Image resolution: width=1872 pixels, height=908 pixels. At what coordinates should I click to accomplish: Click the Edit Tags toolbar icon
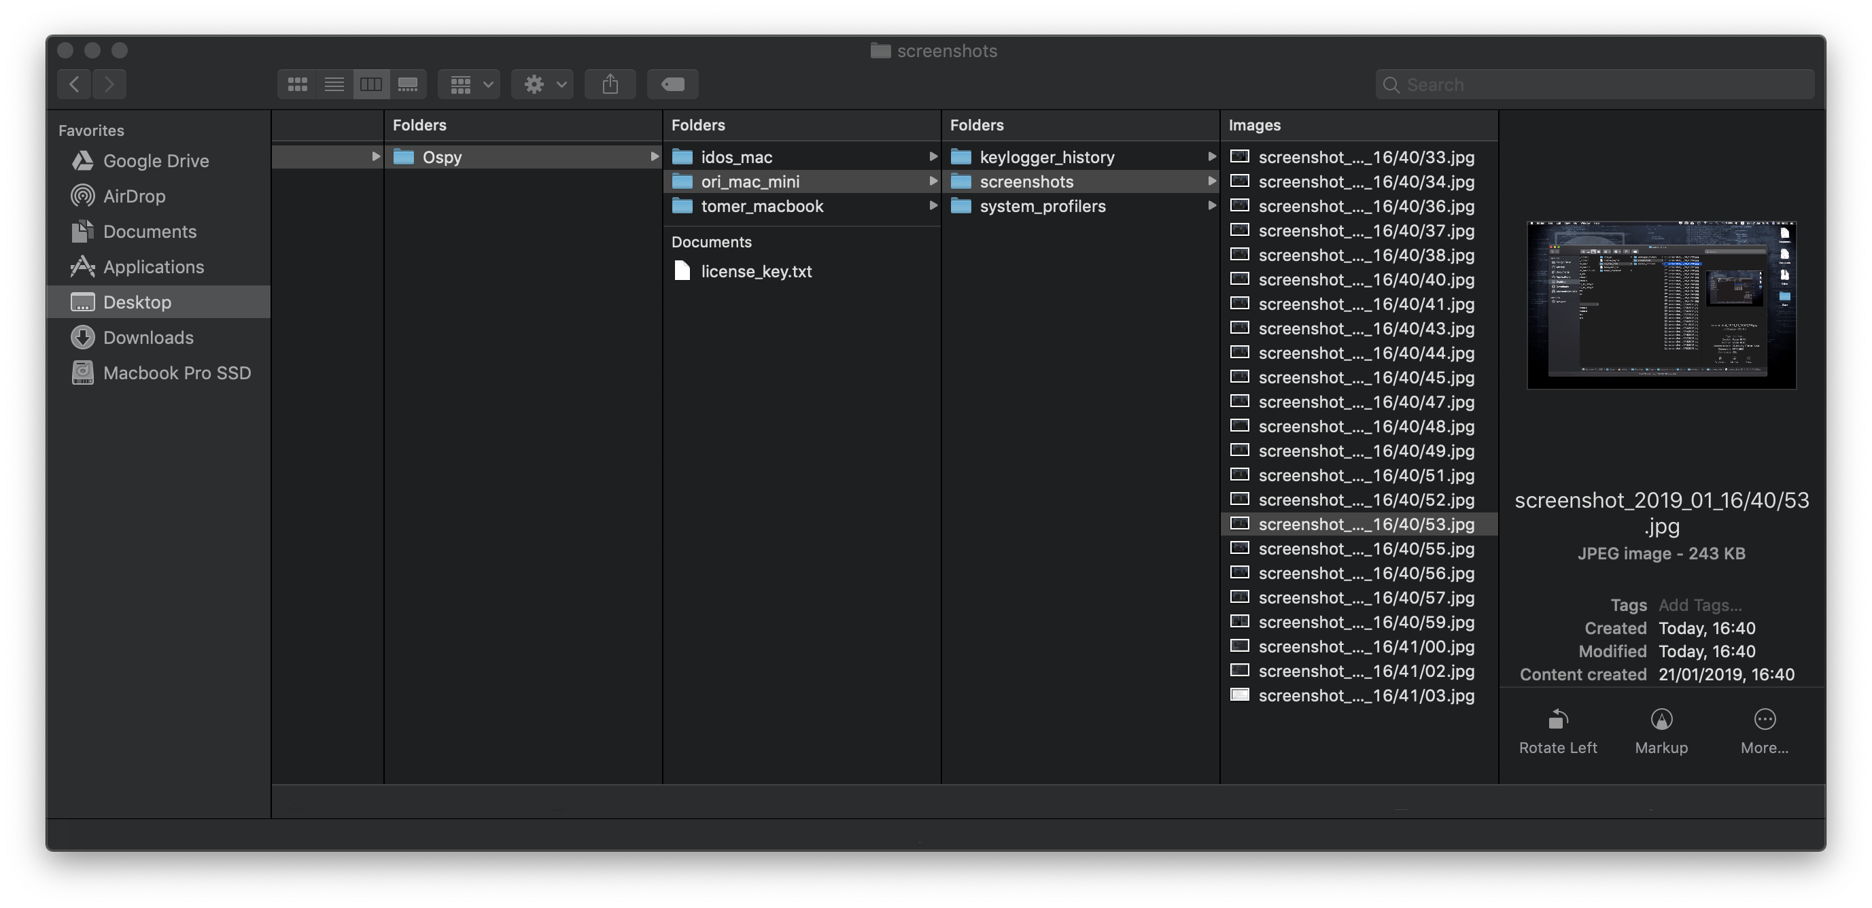click(672, 84)
